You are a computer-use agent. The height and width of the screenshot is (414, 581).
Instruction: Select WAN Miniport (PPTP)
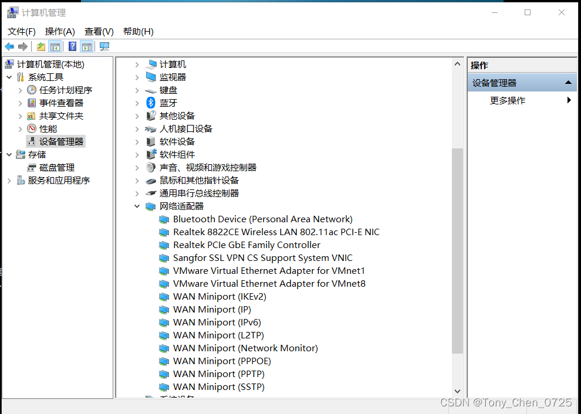point(219,374)
